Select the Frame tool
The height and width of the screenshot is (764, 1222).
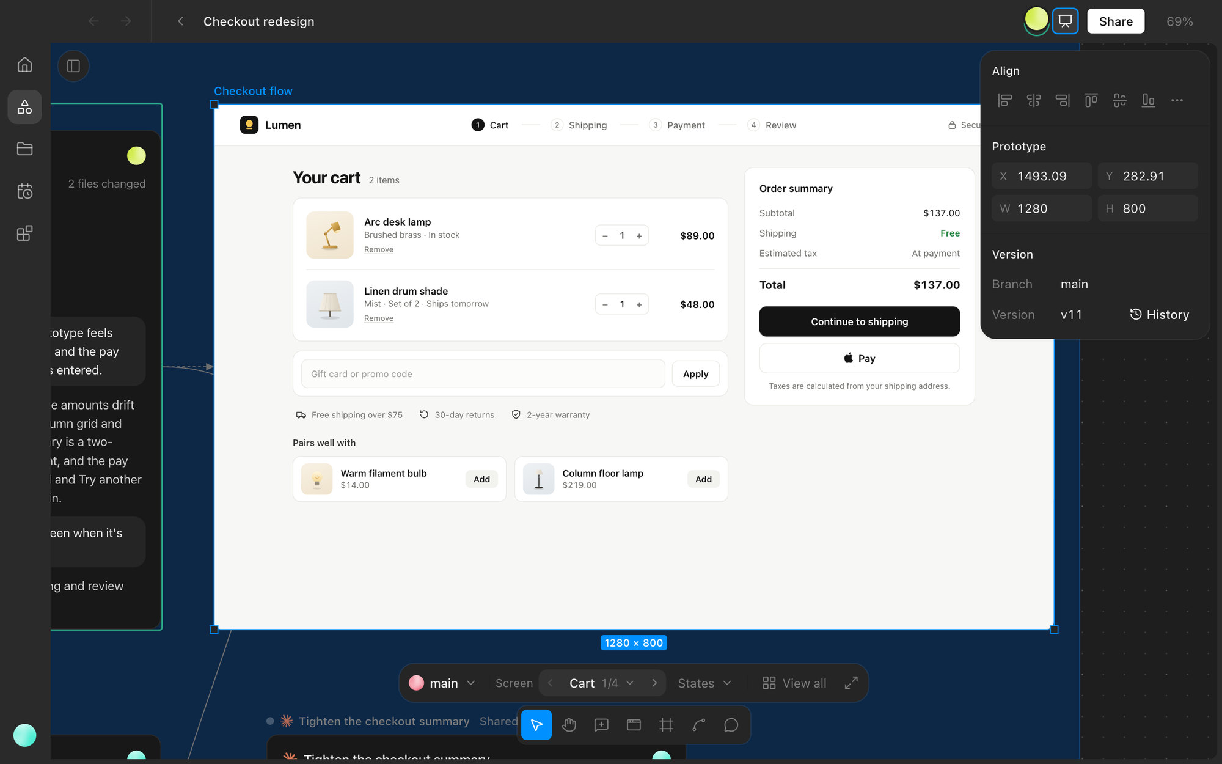click(667, 725)
